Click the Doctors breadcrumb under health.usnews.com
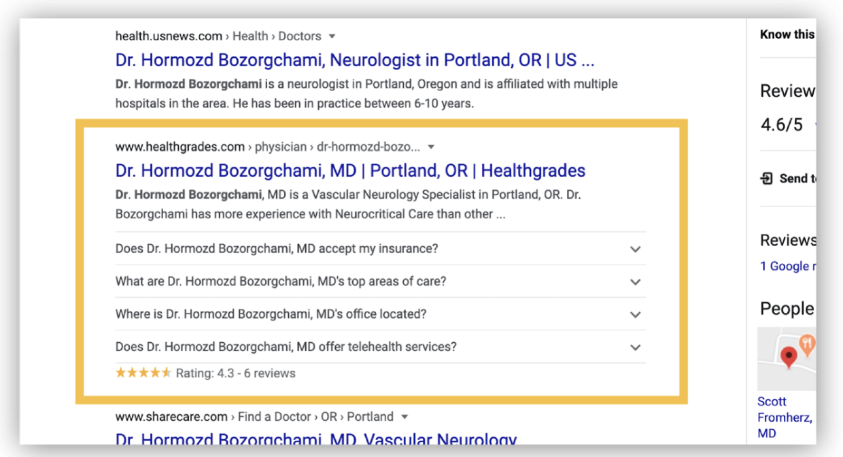 (x=300, y=36)
